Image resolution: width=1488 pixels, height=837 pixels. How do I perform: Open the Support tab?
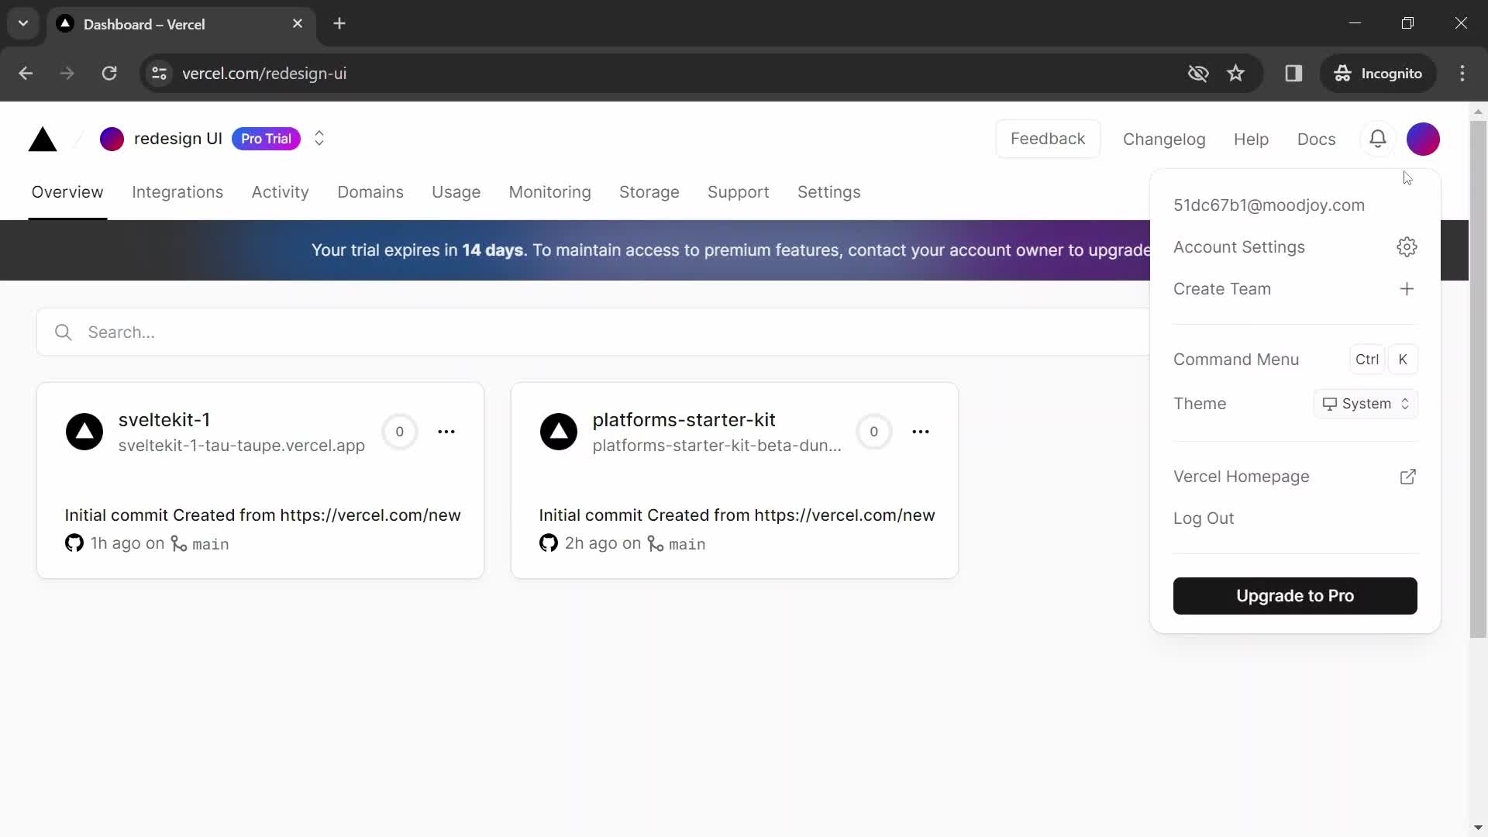(738, 192)
